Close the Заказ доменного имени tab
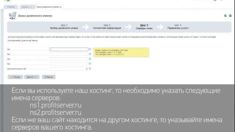 point(61,7)
